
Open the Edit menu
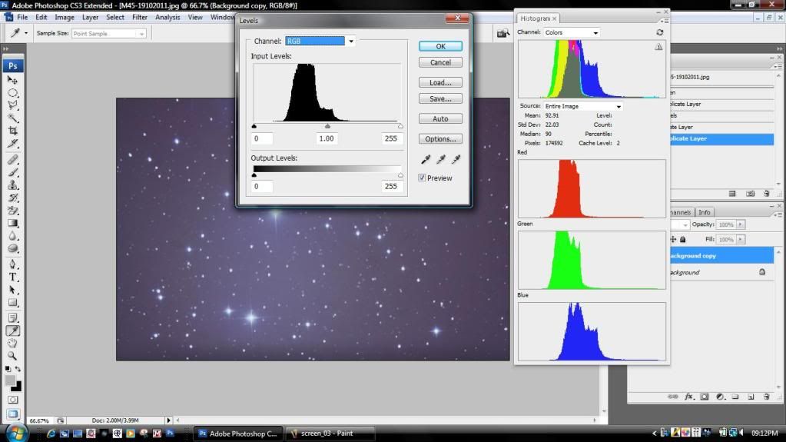click(x=41, y=17)
